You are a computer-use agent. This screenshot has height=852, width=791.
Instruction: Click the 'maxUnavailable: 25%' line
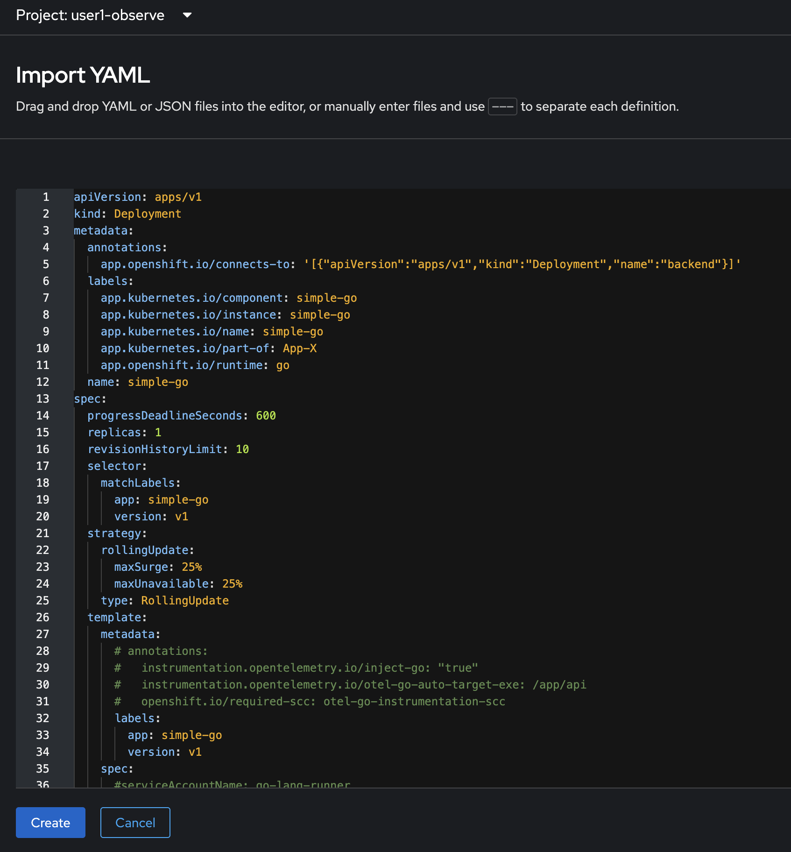(178, 584)
